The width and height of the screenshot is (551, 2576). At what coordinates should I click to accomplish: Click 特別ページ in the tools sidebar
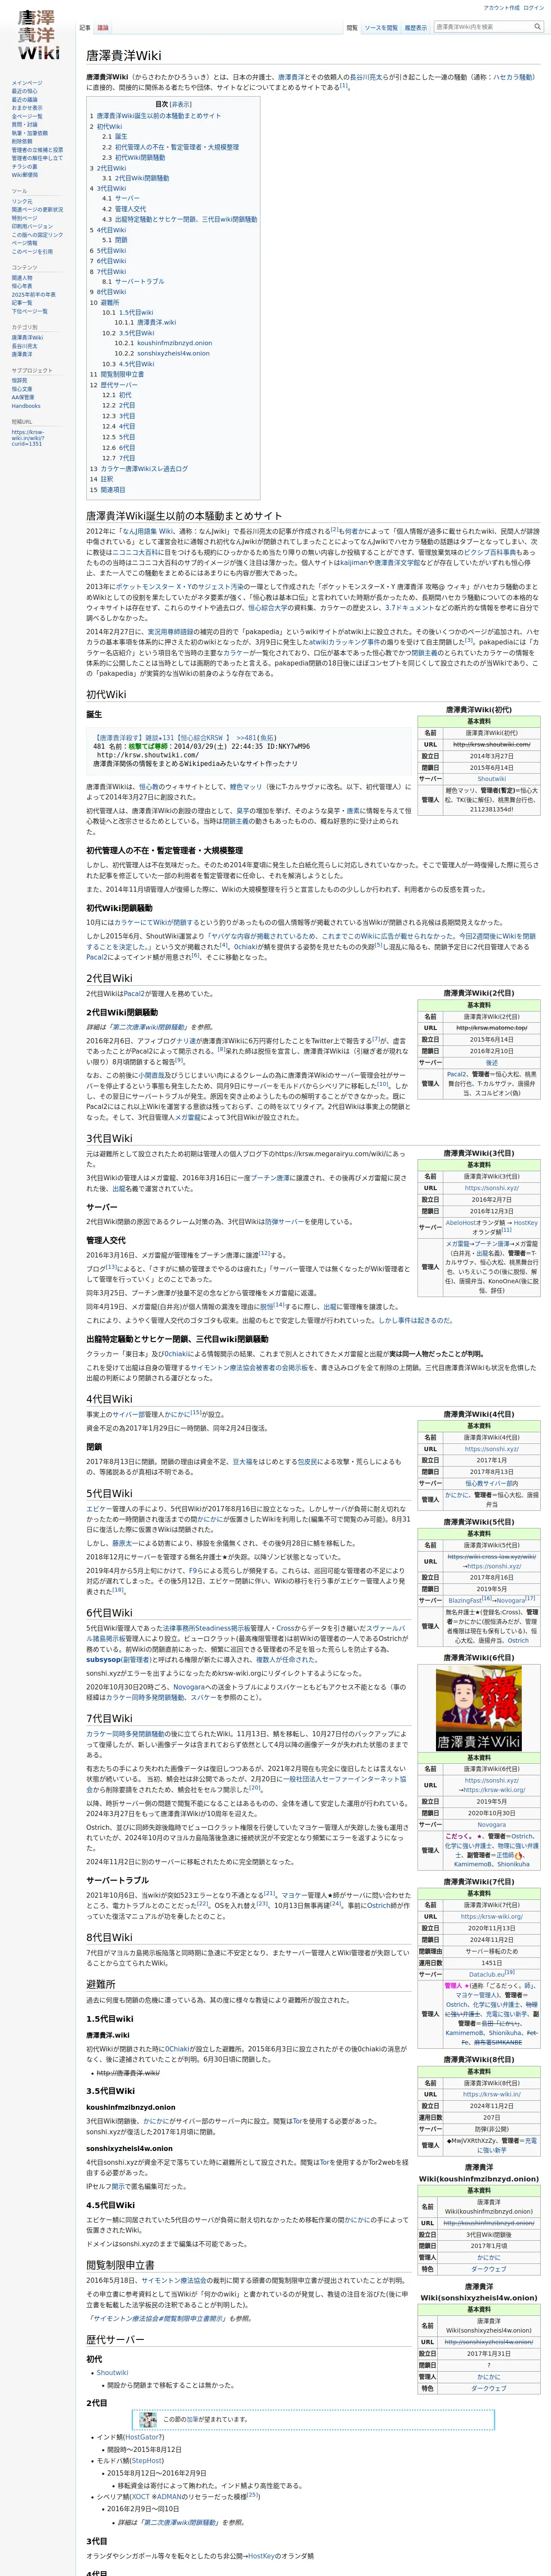point(24,218)
